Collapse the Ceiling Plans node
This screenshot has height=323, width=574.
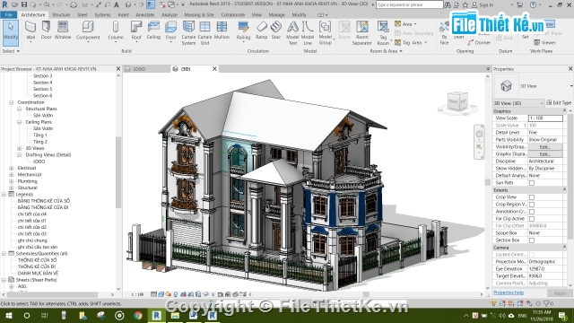click(20, 122)
